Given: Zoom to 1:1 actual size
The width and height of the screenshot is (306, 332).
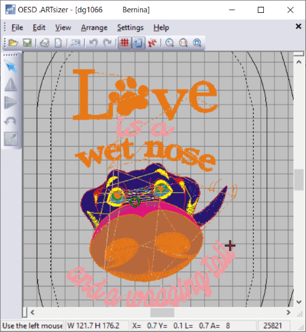Looking at the screenshot, I should [x=183, y=43].
